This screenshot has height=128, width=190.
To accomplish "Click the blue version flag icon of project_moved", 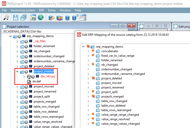I will pos(31,86).
